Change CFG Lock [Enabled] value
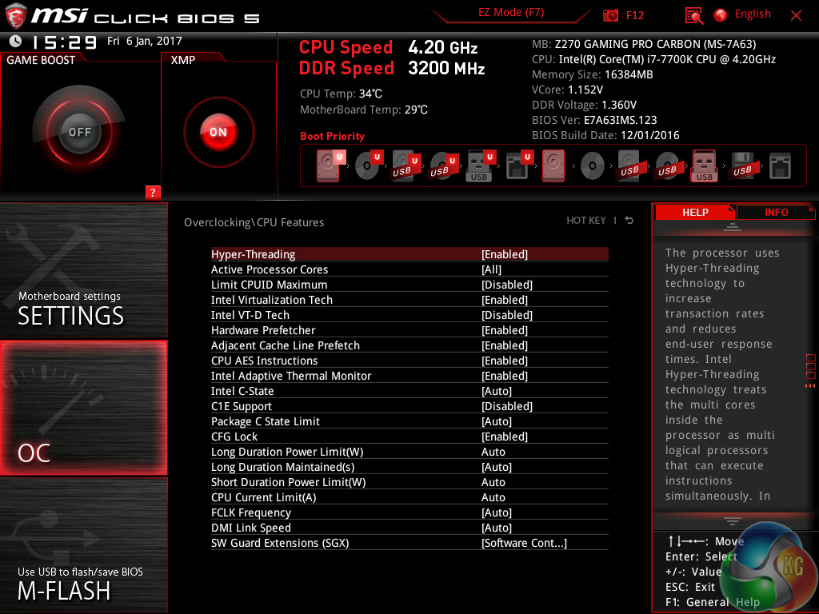819x614 pixels. [x=505, y=437]
